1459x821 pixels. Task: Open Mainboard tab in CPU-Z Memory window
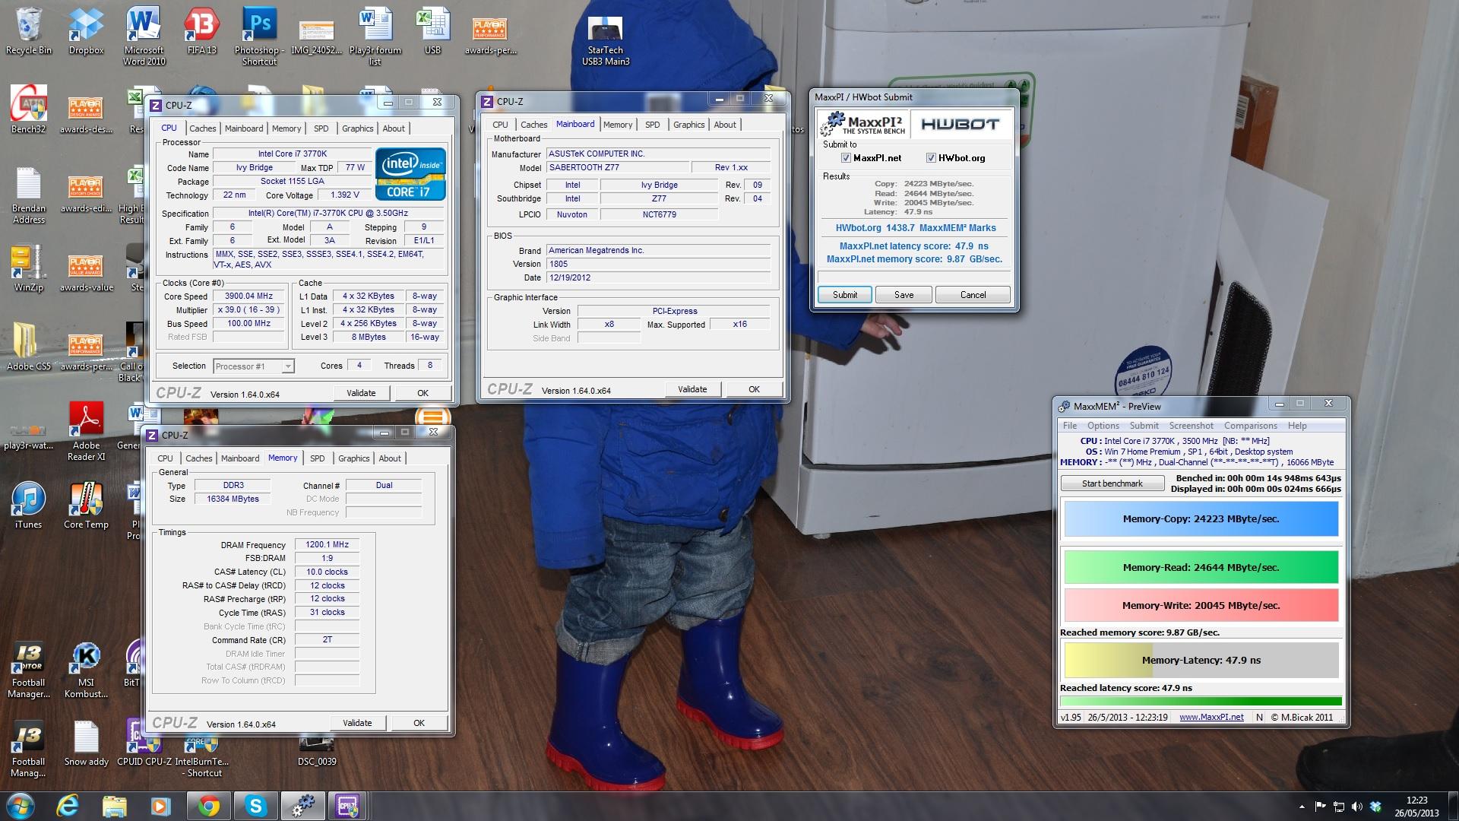click(x=240, y=458)
